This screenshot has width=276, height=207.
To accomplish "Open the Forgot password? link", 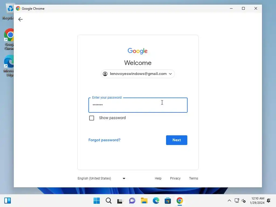I will pos(104,140).
